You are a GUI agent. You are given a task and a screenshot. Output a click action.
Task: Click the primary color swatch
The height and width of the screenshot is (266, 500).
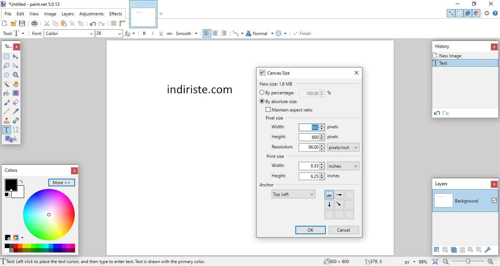click(11, 185)
